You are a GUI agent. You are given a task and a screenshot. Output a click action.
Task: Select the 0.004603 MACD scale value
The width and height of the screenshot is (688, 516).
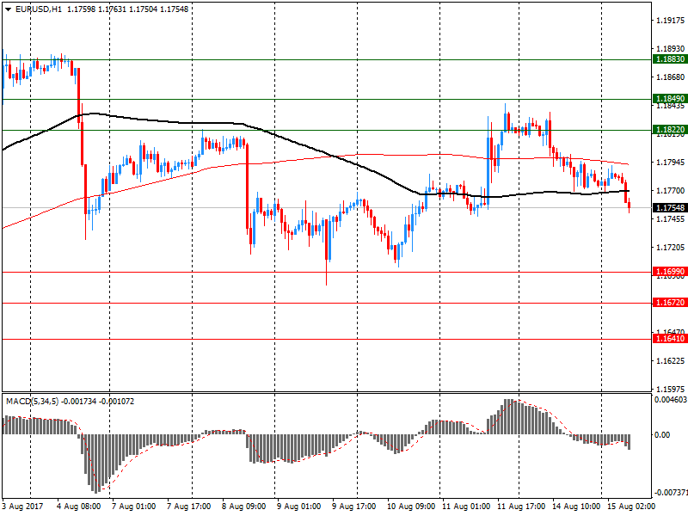pos(671,400)
